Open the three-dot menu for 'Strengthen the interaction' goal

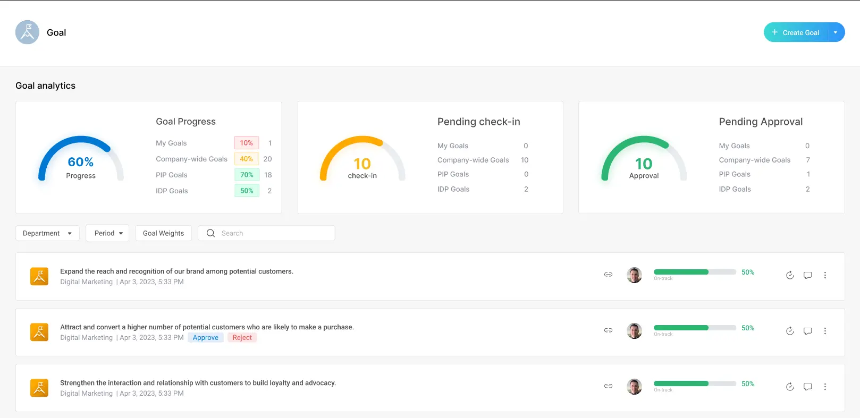click(x=825, y=387)
